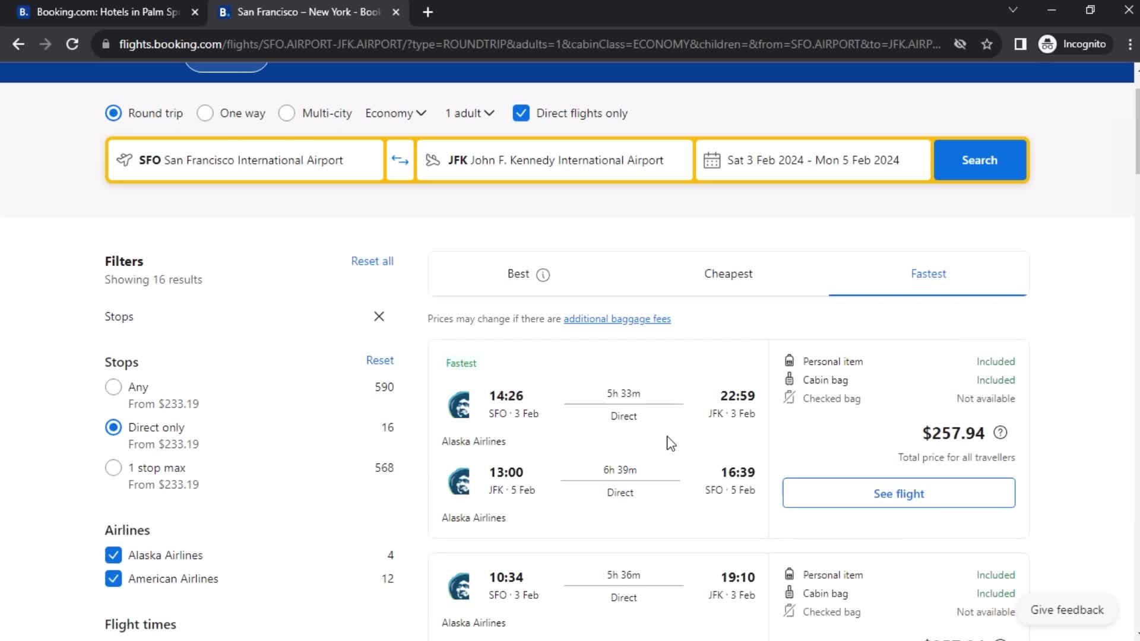
Task: Uncheck Direct flights only checkbox
Action: click(x=521, y=113)
